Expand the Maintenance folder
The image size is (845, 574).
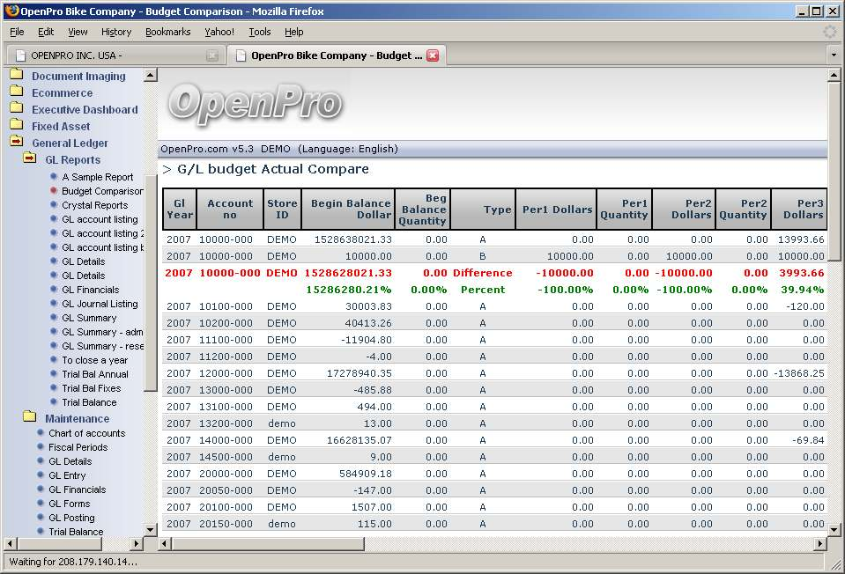coord(29,418)
